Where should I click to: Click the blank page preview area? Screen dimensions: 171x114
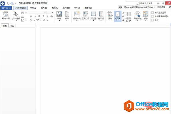pyautogui.click(x=105, y=71)
